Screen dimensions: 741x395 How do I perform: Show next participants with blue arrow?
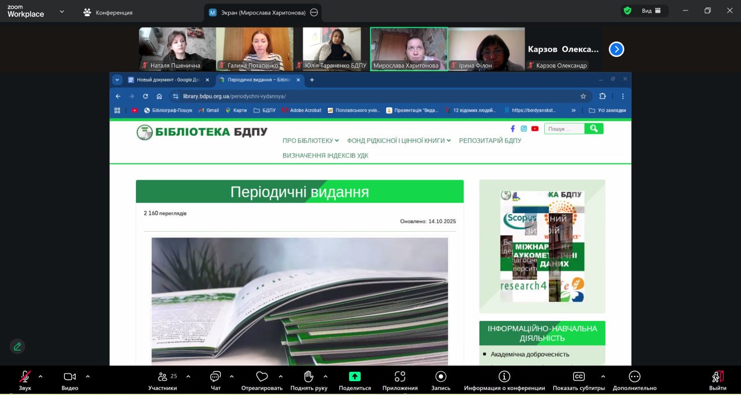pyautogui.click(x=616, y=49)
